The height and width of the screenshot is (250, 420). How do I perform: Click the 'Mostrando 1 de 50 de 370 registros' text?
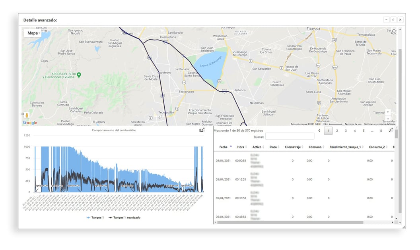(x=238, y=131)
